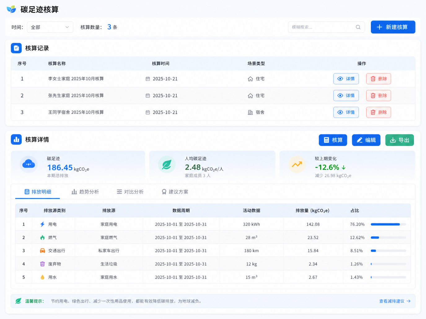This screenshot has height=319, width=426.
Task: Click the 核算名称 column header
Action: click(57, 63)
